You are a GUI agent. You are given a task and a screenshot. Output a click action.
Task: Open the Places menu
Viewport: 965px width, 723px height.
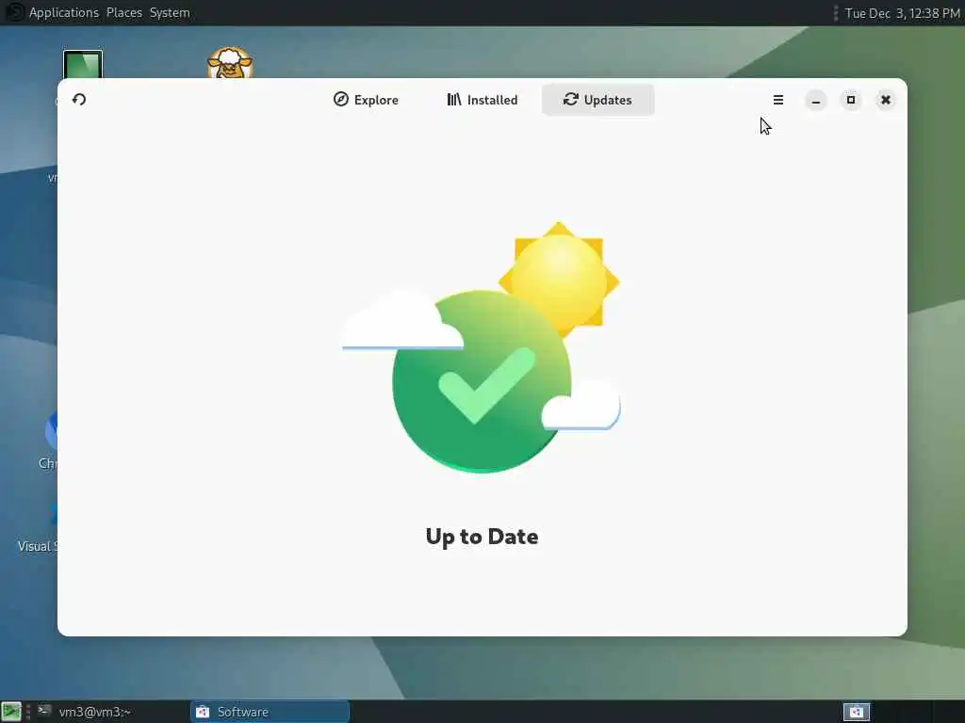pyautogui.click(x=123, y=12)
